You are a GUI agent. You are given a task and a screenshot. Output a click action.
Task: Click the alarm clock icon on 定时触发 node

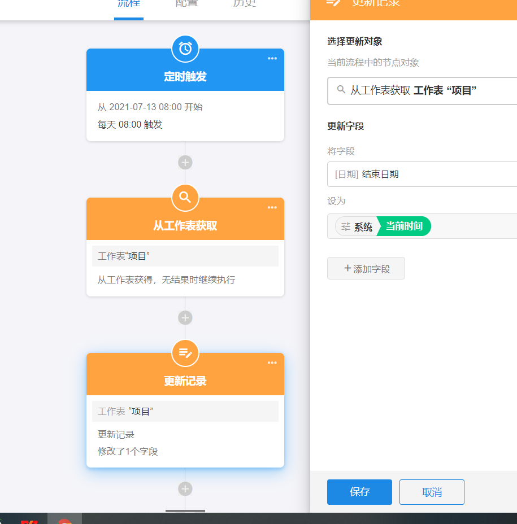[x=185, y=49]
